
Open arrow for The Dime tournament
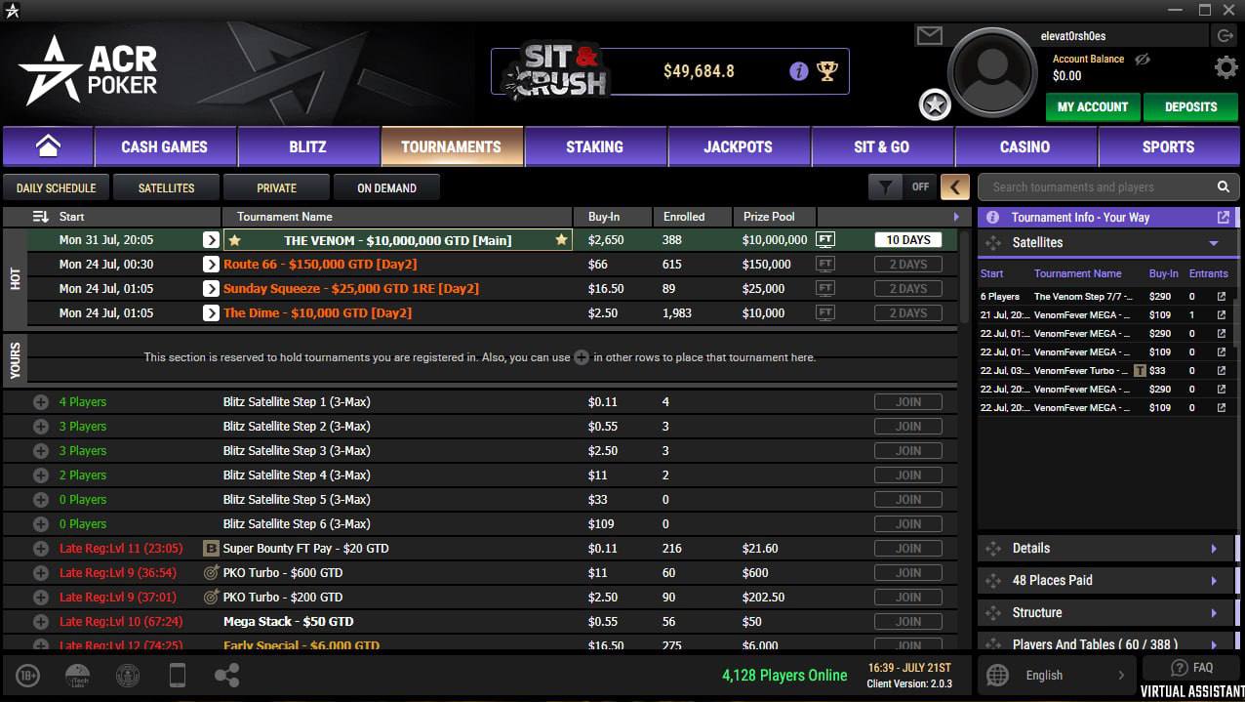pyautogui.click(x=211, y=313)
